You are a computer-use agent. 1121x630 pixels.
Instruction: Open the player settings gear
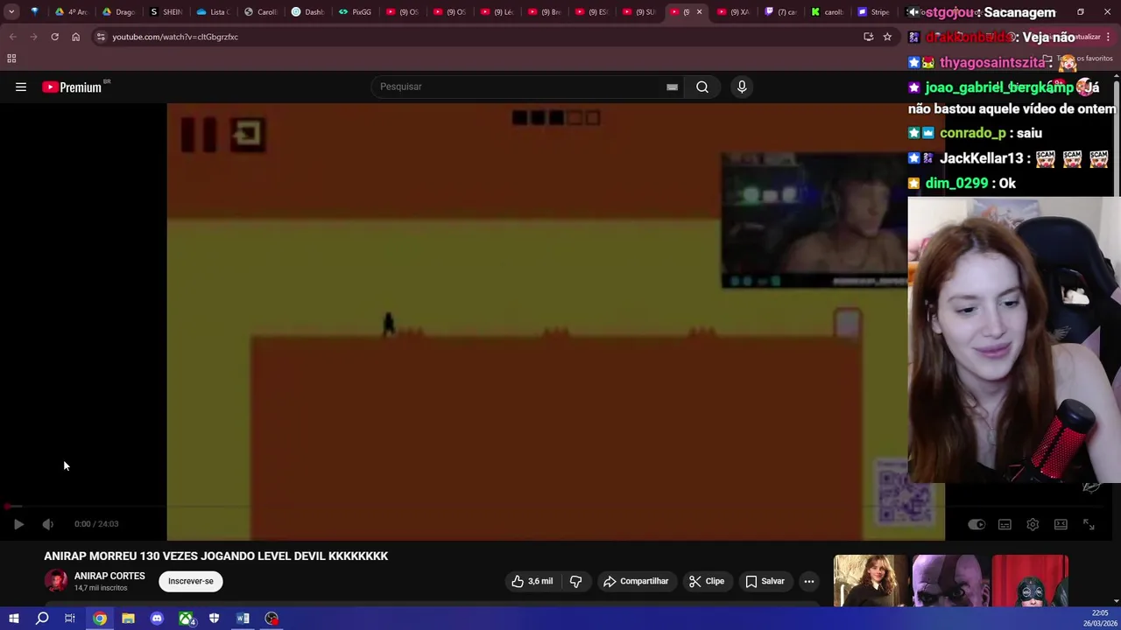pyautogui.click(x=1033, y=524)
